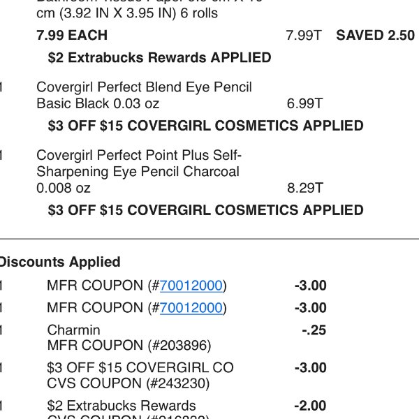The width and height of the screenshot is (419, 419).
Task: Select the MFR COUPON (#203896) text
Action: [x=129, y=345]
